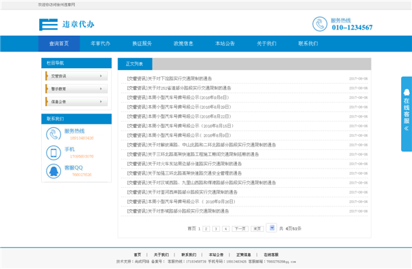This screenshot has width=412, height=269.
Task: Click the sidebar 服务热线 phone icon
Action: [54, 134]
